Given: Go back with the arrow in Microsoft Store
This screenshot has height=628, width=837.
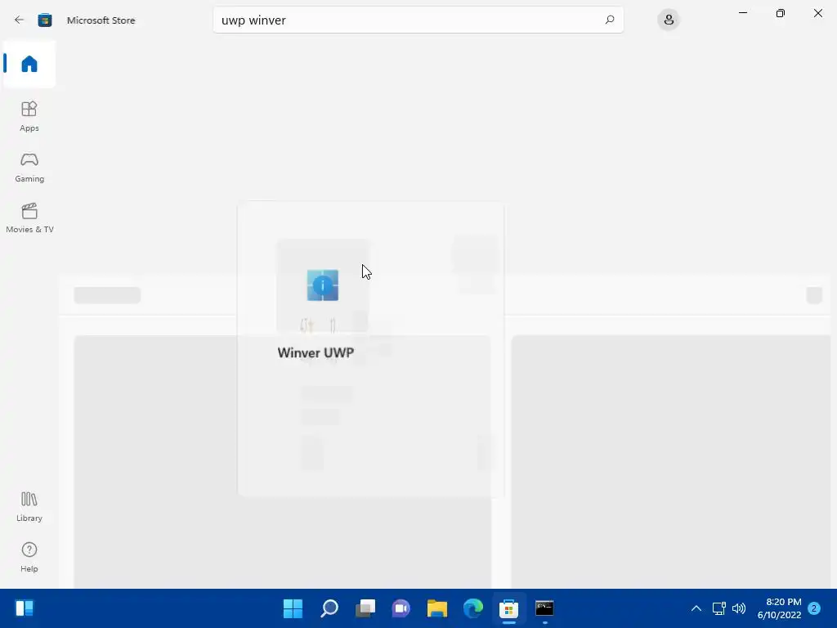Looking at the screenshot, I should click(20, 20).
